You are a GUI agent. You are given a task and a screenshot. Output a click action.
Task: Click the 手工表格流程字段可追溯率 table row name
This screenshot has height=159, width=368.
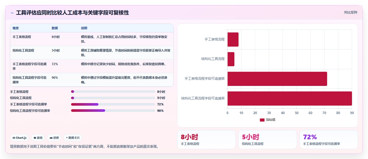coord(29,66)
